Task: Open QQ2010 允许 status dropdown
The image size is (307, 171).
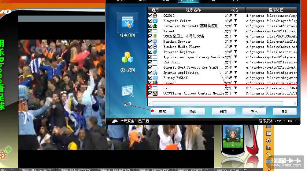Action: (x=235, y=15)
